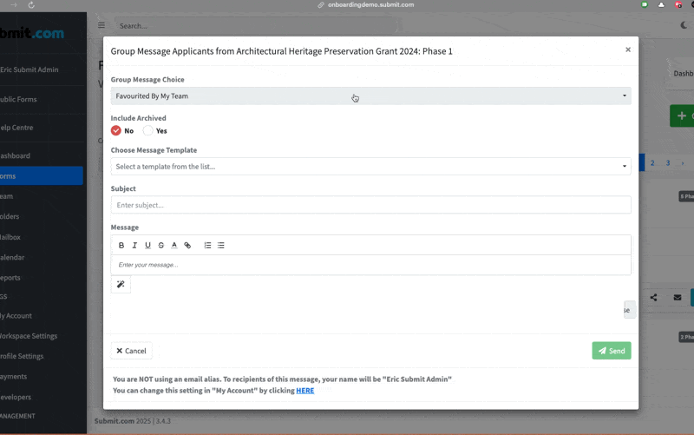Click the Cancel button

[x=132, y=351]
